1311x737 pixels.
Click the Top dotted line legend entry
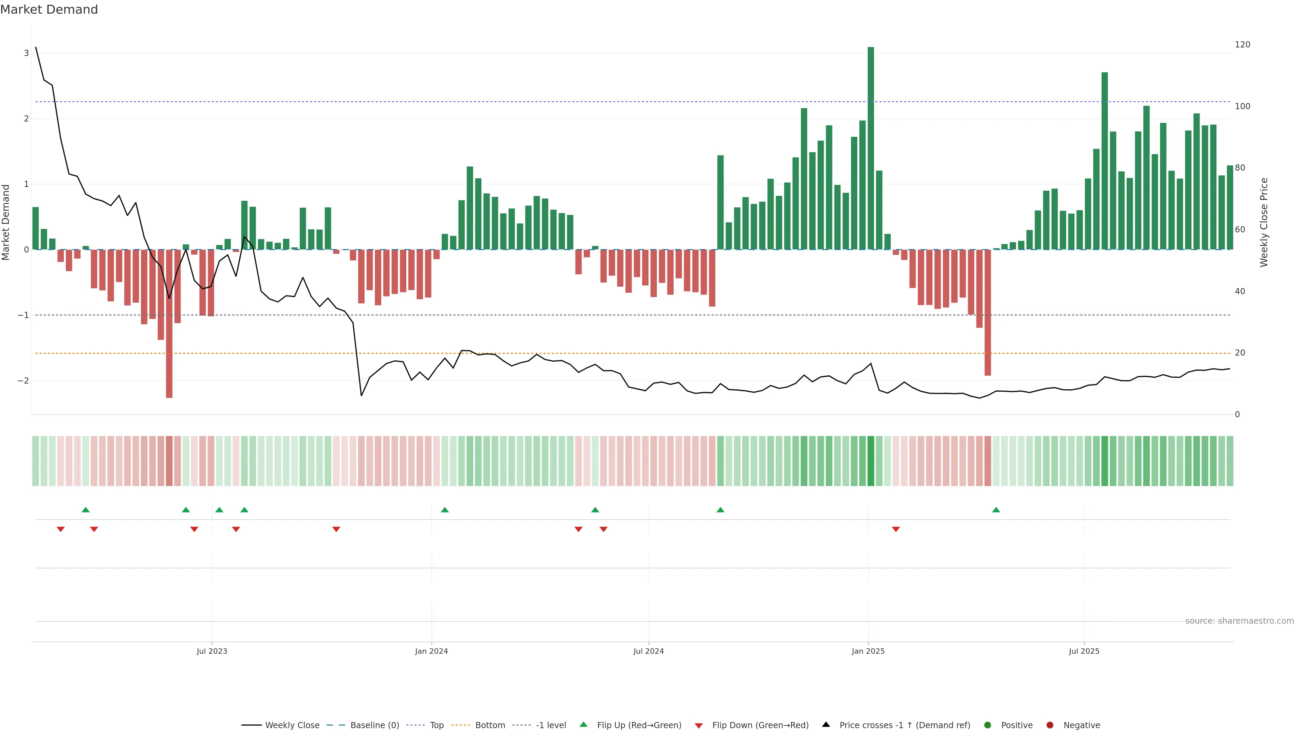(436, 725)
